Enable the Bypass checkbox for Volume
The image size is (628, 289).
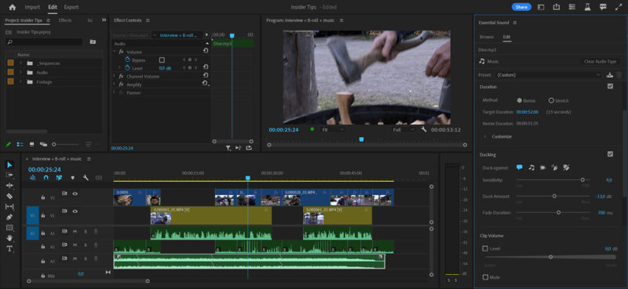pos(162,60)
